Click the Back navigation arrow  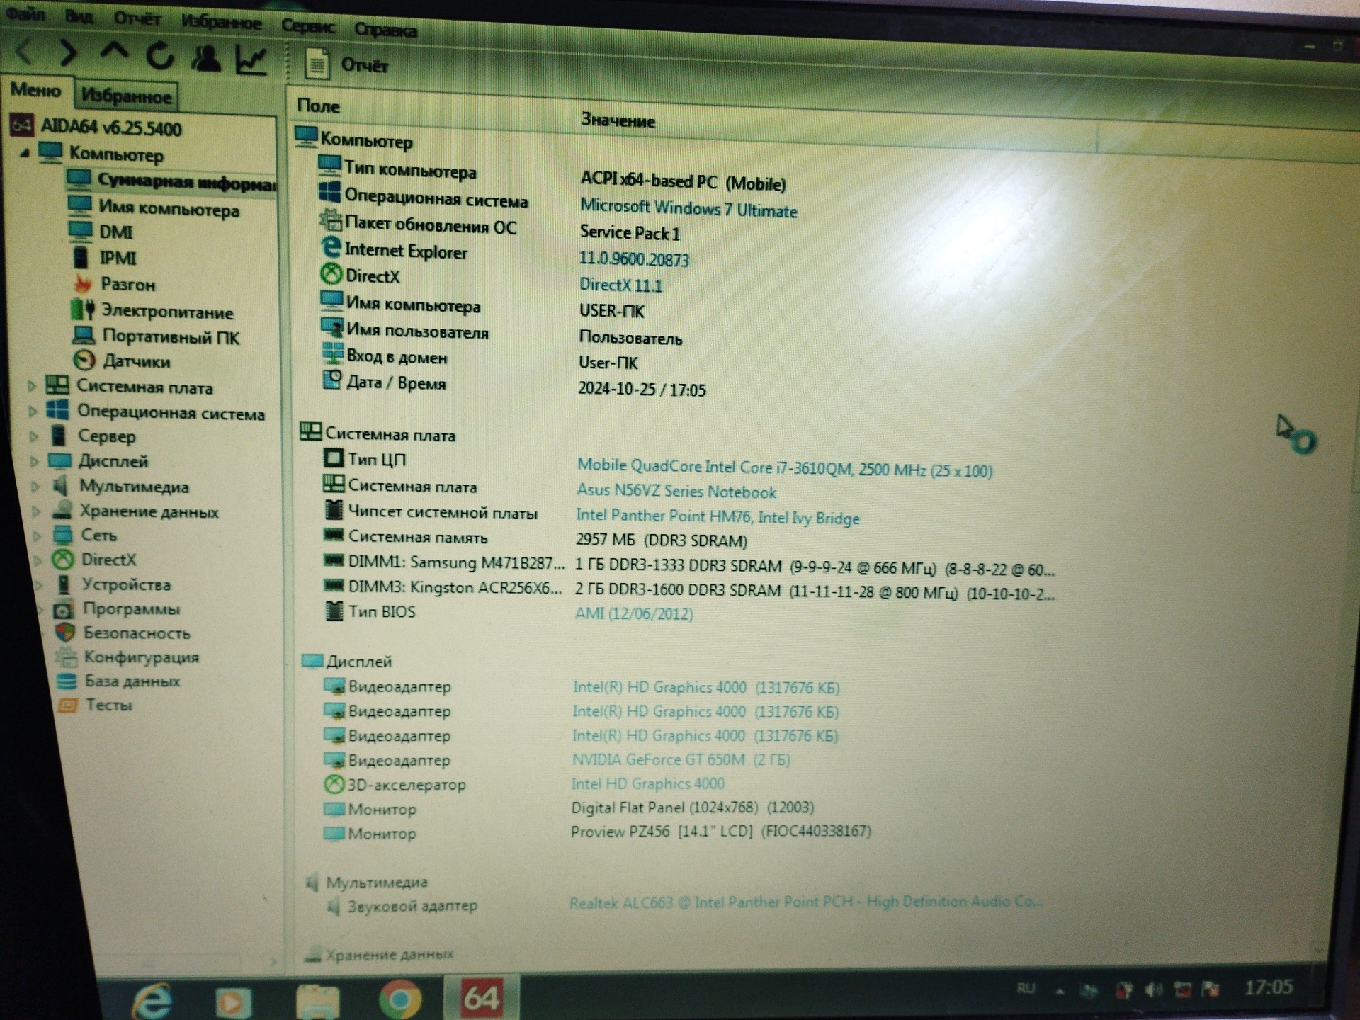25,52
